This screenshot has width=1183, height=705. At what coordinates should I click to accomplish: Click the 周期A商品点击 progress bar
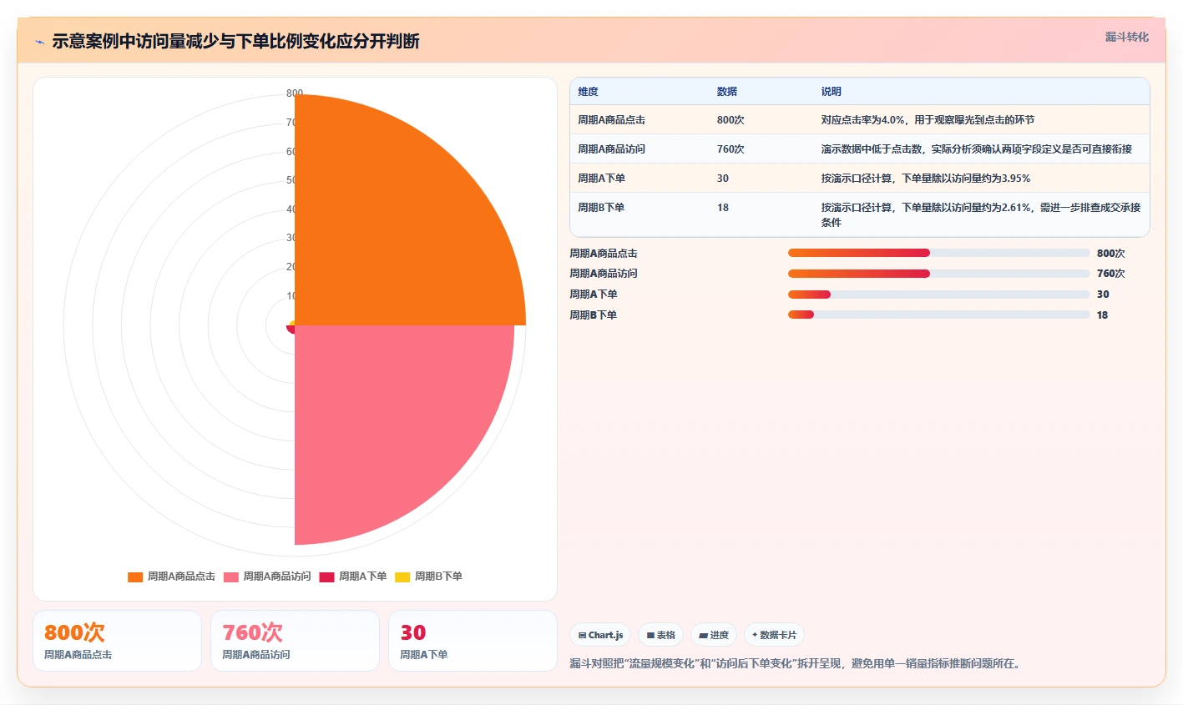(939, 253)
